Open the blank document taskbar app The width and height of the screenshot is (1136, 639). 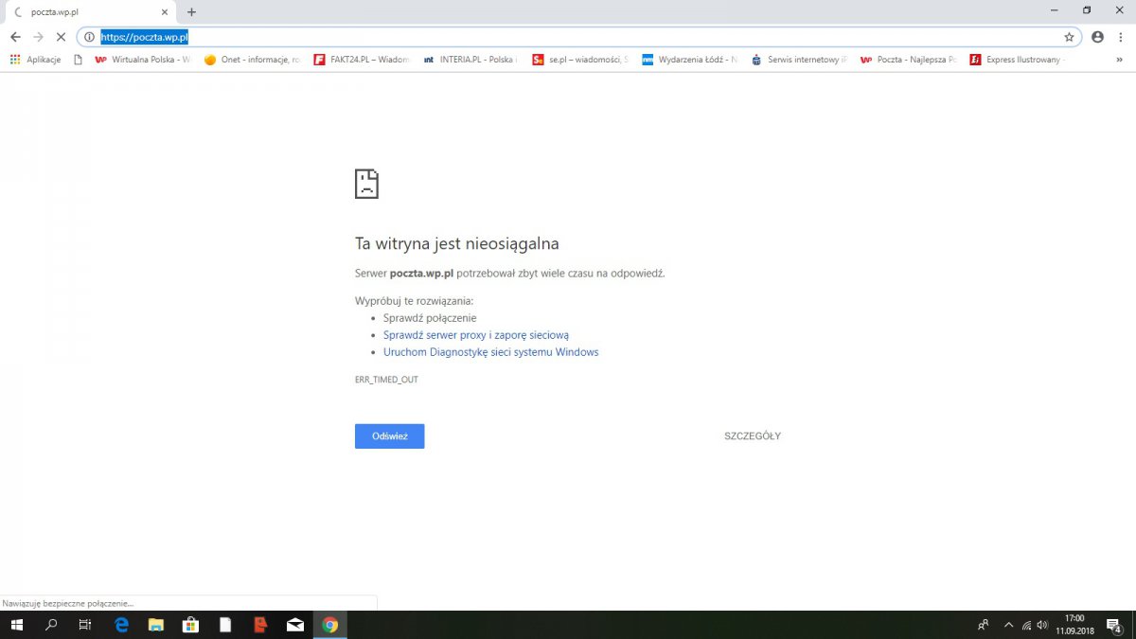(225, 625)
